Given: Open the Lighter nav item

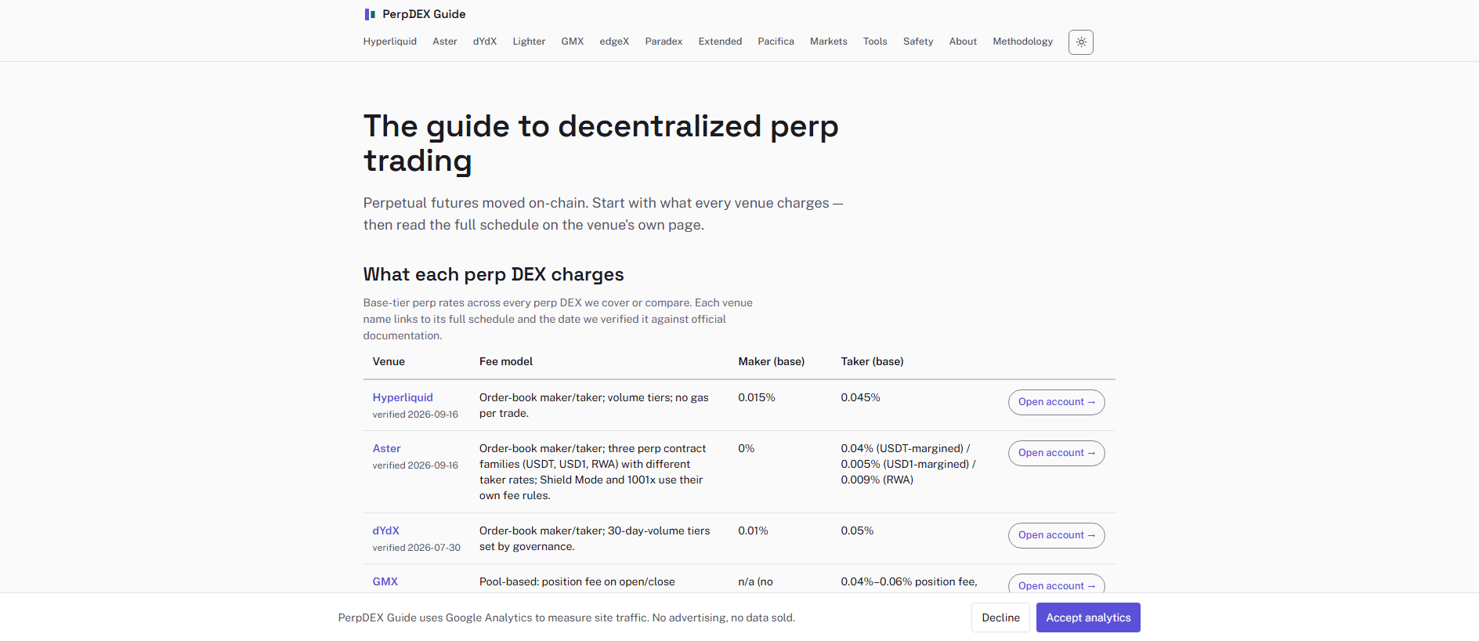Looking at the screenshot, I should click(x=529, y=42).
